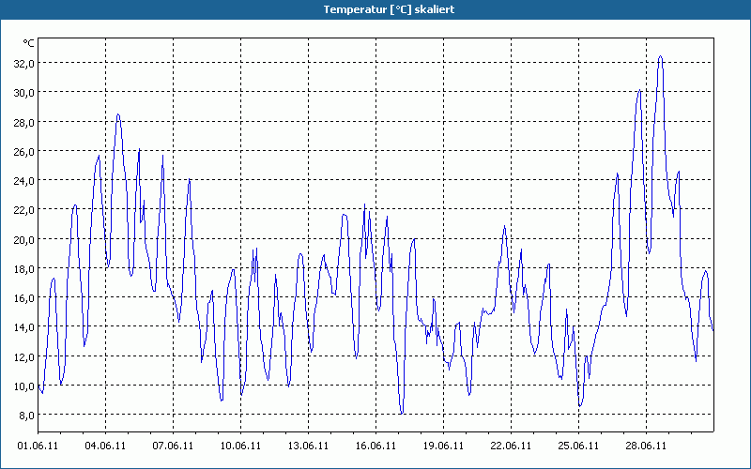Click the 26,0 y-axis label
751x469 pixels.
click(x=24, y=151)
